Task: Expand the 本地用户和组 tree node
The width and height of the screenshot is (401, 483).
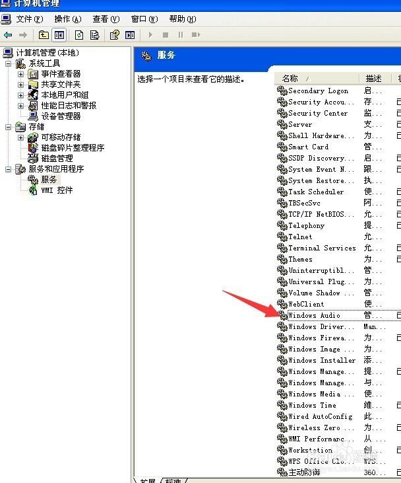Action: tap(20, 95)
